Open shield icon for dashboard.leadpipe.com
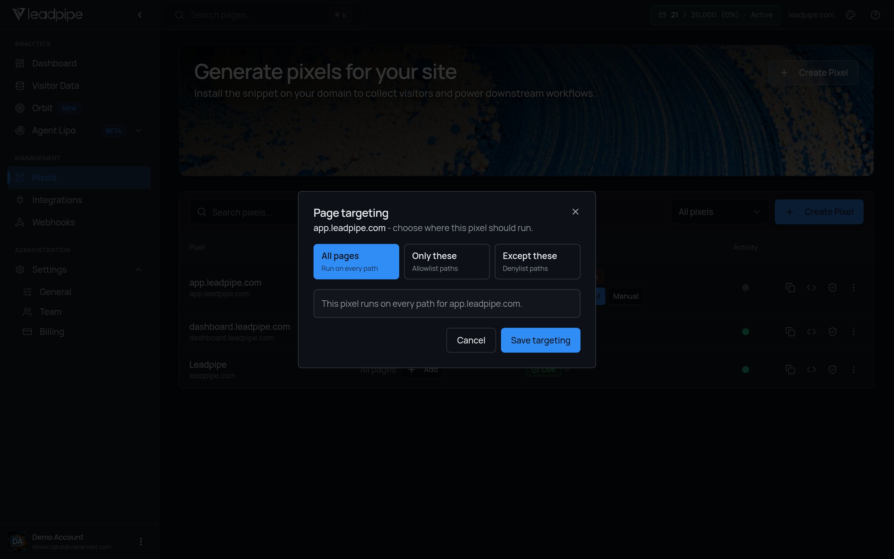894x559 pixels. click(x=832, y=332)
